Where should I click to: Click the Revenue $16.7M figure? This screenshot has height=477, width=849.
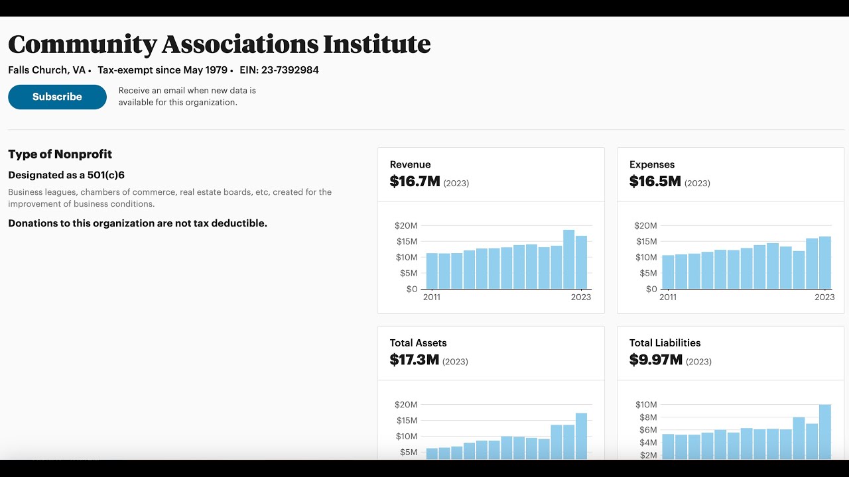pos(415,182)
